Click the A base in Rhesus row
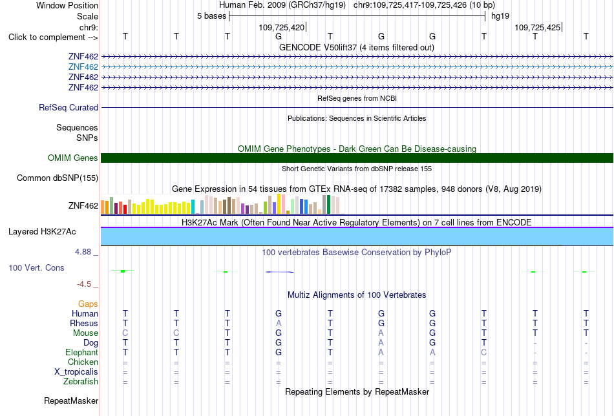The image size is (614, 416). point(279,323)
